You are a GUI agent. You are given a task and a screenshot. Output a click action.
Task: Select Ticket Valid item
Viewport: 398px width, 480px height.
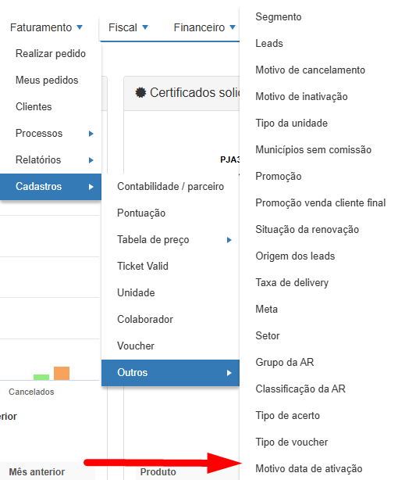click(x=171, y=267)
